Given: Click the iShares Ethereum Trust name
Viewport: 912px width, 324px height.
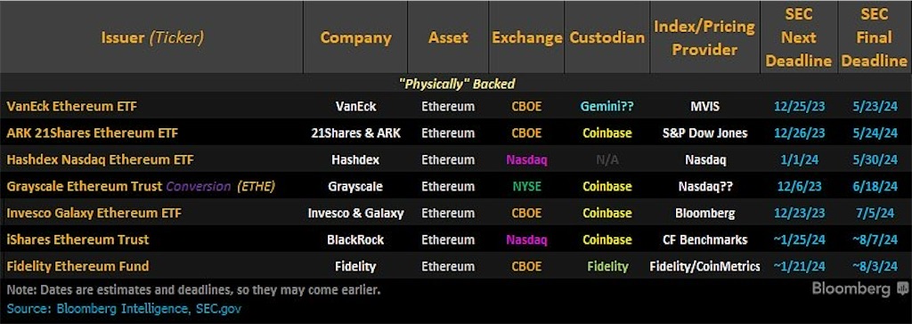Looking at the screenshot, I should (78, 239).
